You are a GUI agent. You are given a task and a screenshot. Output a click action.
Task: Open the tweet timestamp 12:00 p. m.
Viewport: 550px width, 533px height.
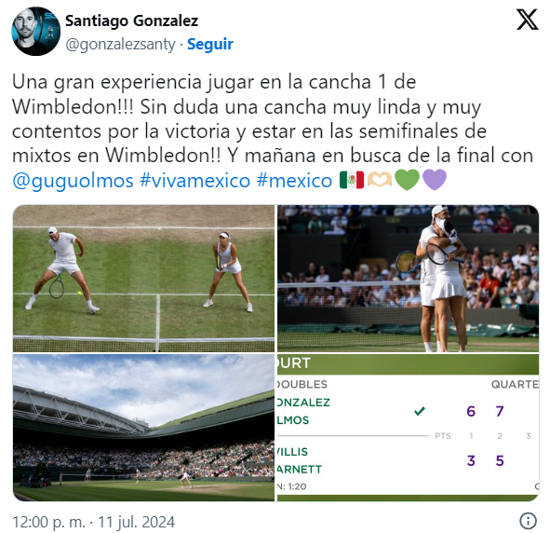coord(48,522)
